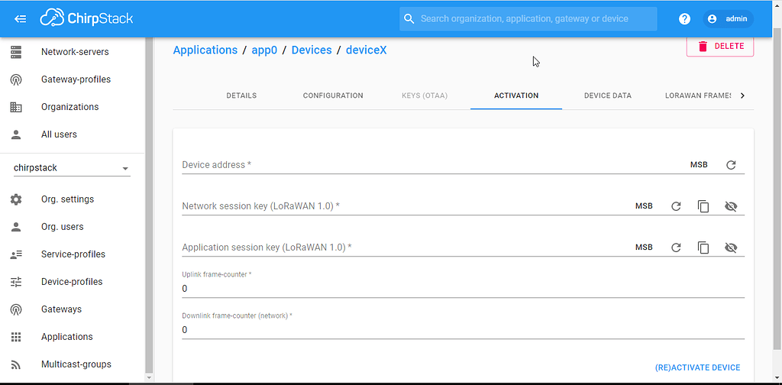Go to app0 breadcrumb link
The image size is (782, 385).
pos(264,50)
